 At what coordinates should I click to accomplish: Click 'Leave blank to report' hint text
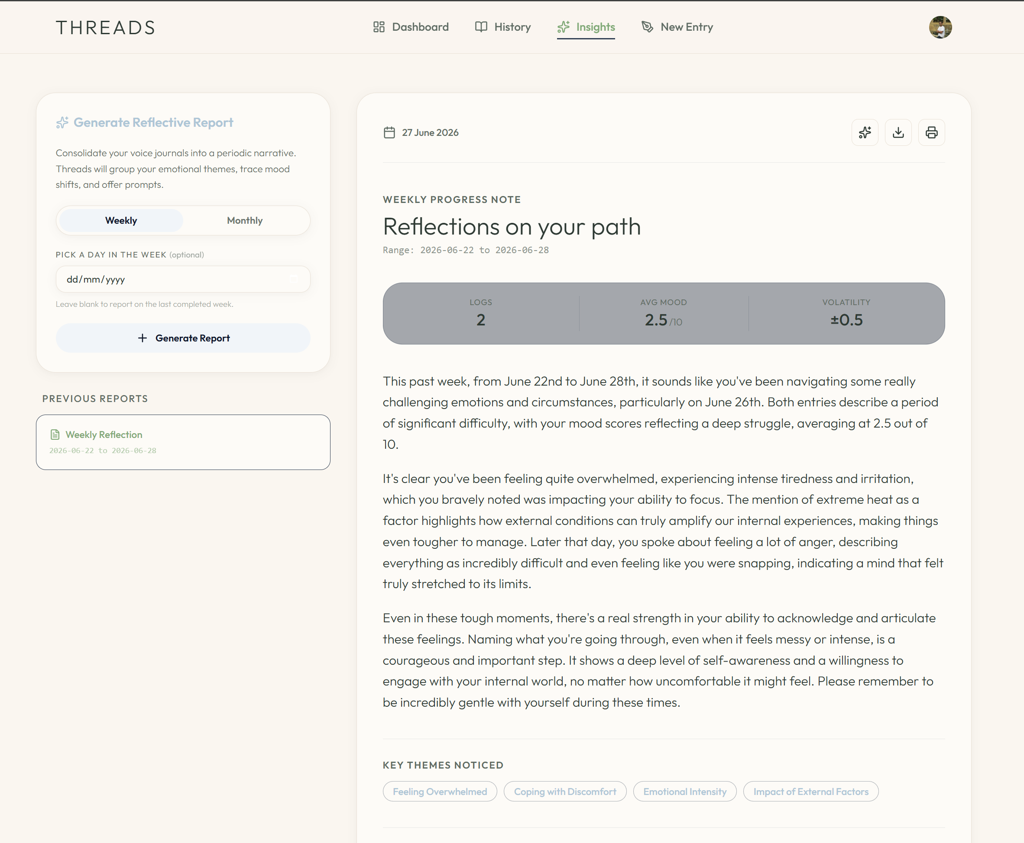pyautogui.click(x=144, y=305)
